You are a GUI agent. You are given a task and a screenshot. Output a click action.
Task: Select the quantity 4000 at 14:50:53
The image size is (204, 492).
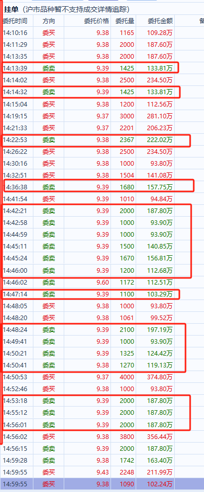click(x=127, y=377)
